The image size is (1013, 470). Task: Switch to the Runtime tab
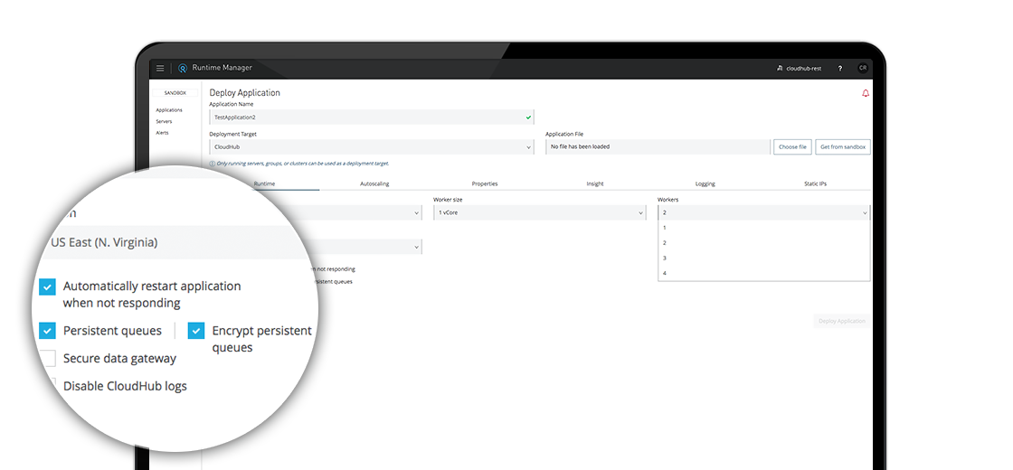pos(264,184)
